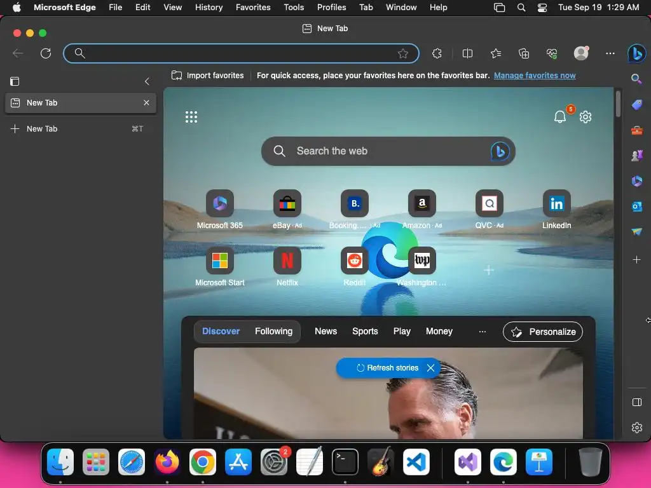Add app to sidebar with plus
Viewport: 651px width, 488px height.
(637, 260)
